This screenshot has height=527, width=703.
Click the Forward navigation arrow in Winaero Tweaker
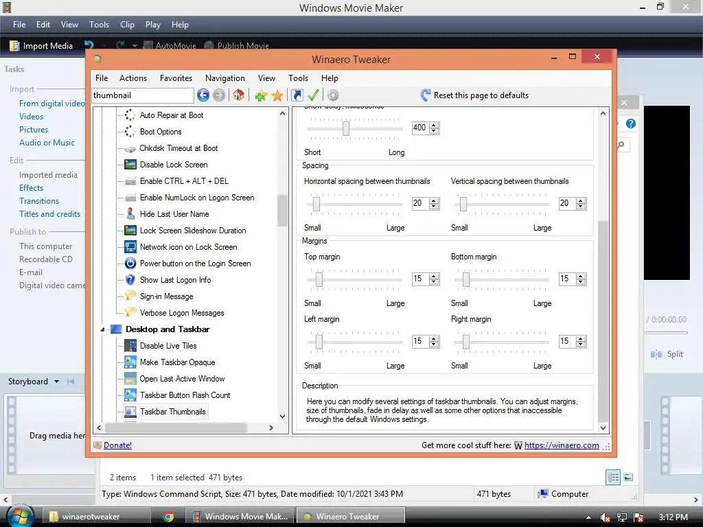tap(219, 95)
